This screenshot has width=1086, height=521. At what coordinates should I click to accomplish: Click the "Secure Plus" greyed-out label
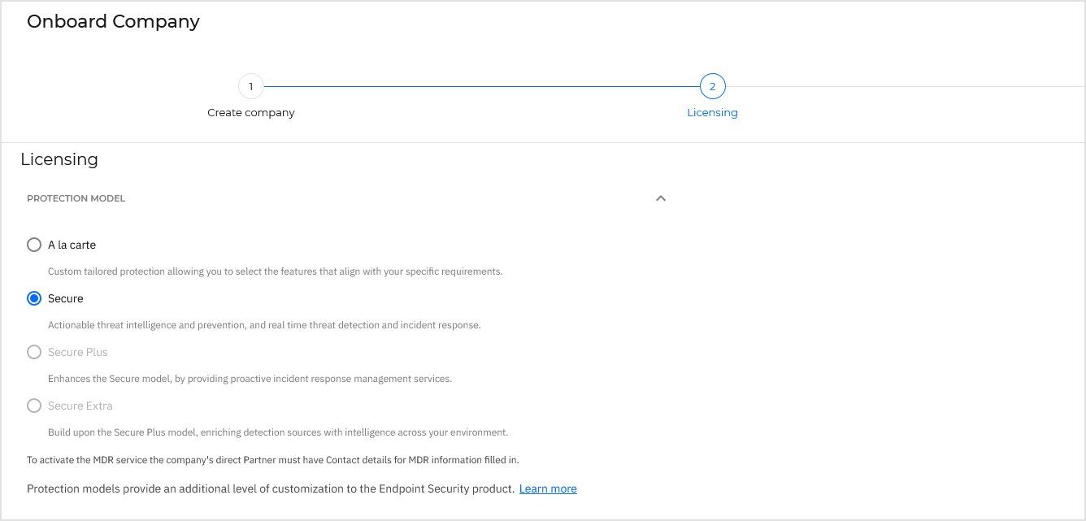click(78, 351)
